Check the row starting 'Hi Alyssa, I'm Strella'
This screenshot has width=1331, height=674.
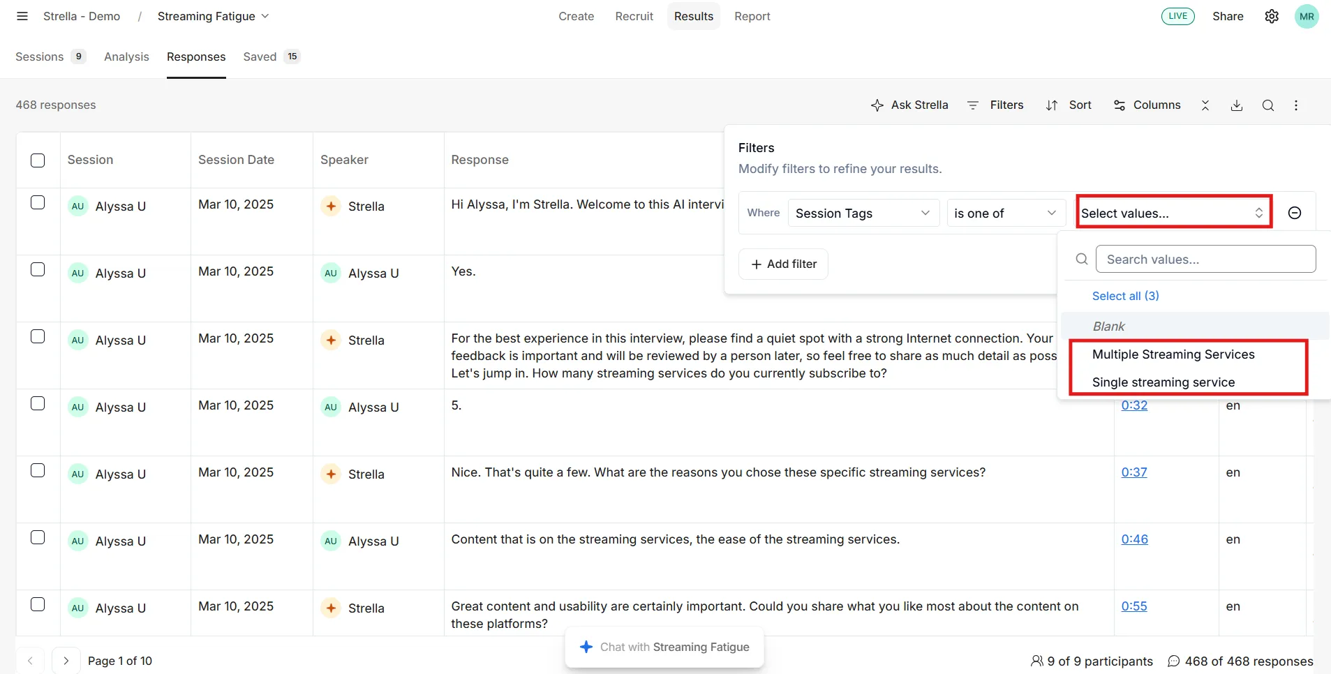pos(38,202)
